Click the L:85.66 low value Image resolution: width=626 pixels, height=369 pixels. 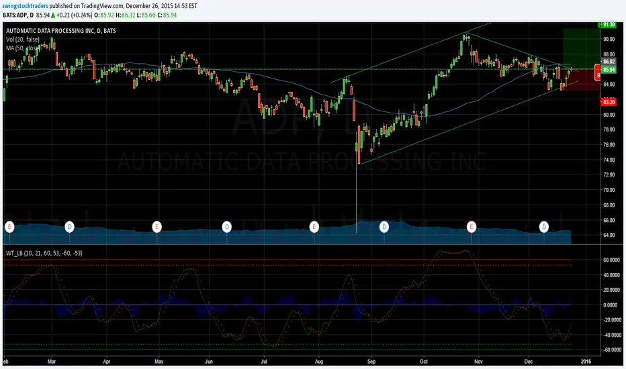(146, 15)
